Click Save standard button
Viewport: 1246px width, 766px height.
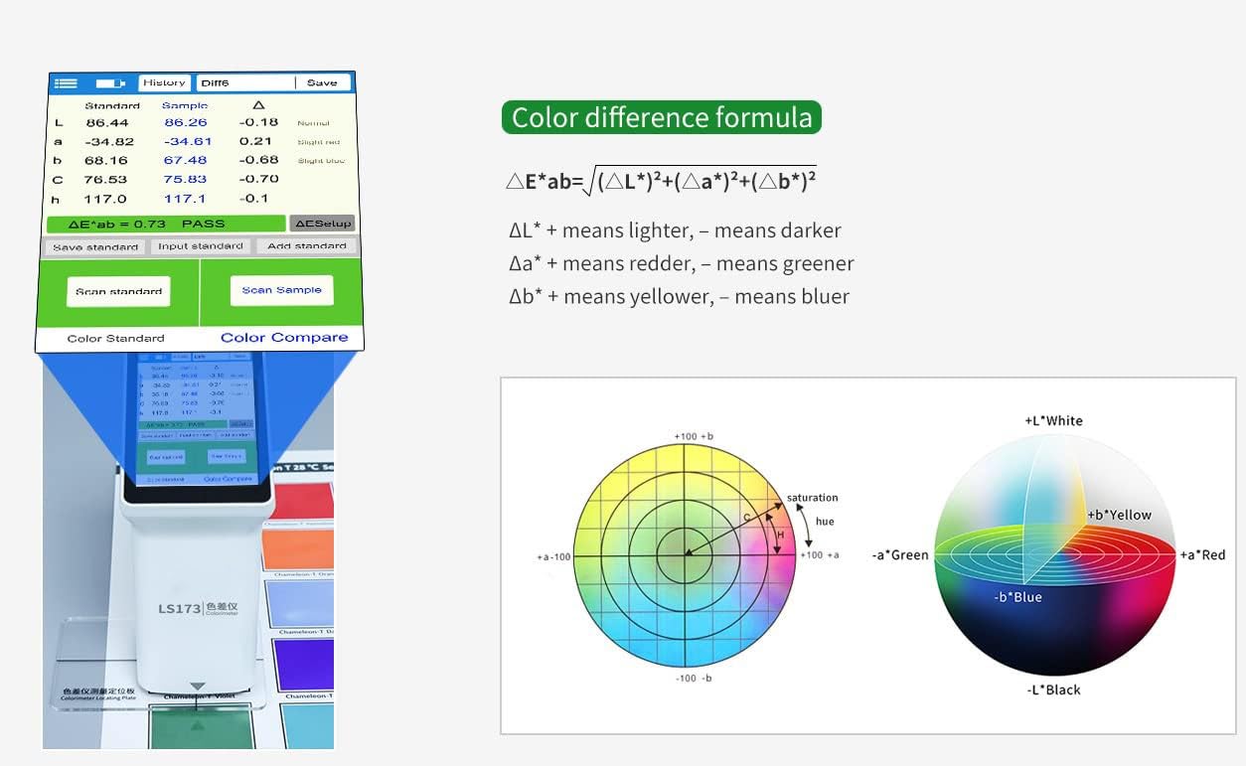click(95, 246)
